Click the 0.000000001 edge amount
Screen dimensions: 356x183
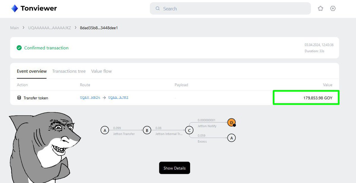(206, 120)
